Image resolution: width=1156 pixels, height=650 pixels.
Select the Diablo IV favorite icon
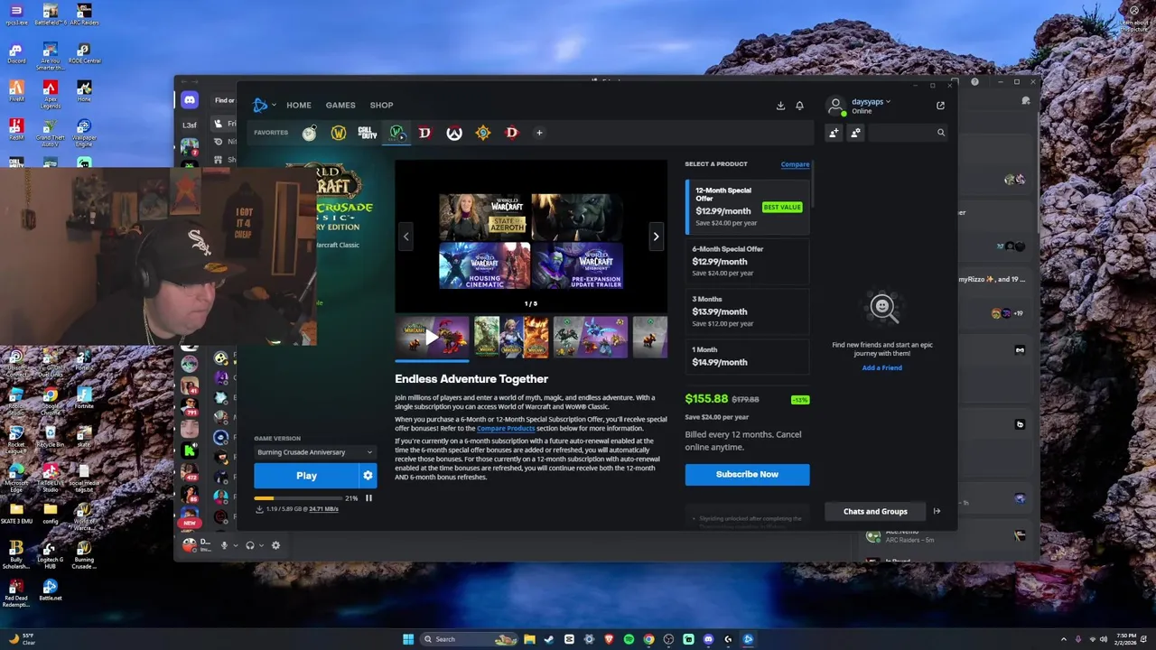pos(424,134)
